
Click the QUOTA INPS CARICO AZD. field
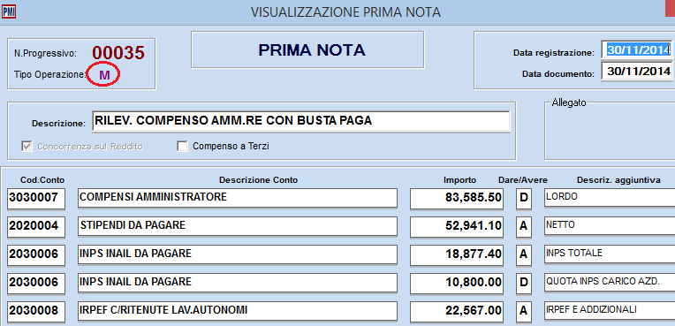[609, 283]
